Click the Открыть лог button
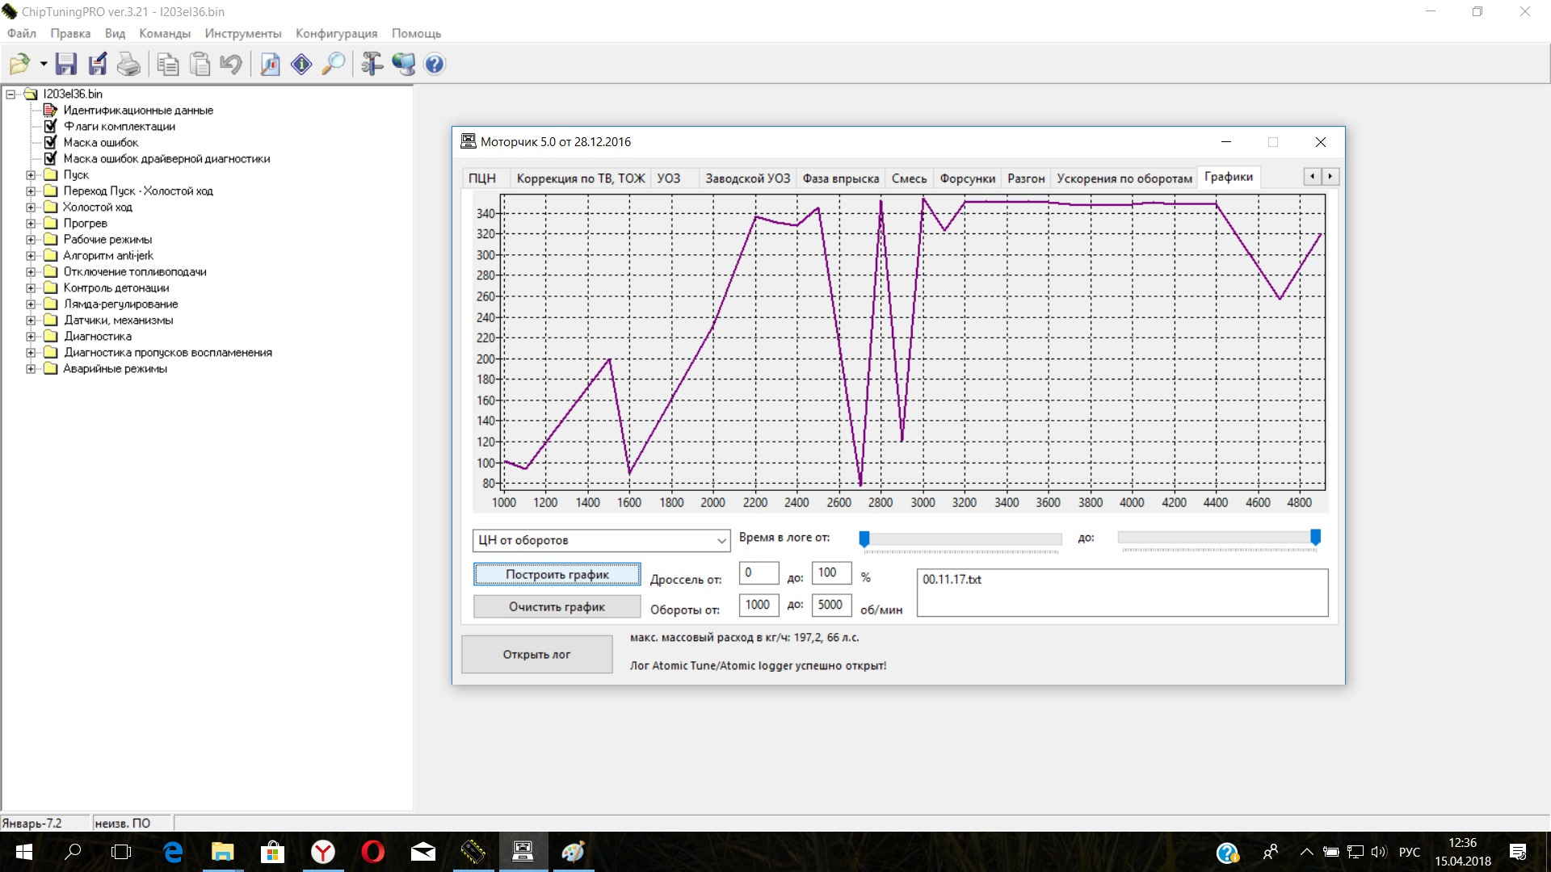The image size is (1551, 872). click(536, 654)
